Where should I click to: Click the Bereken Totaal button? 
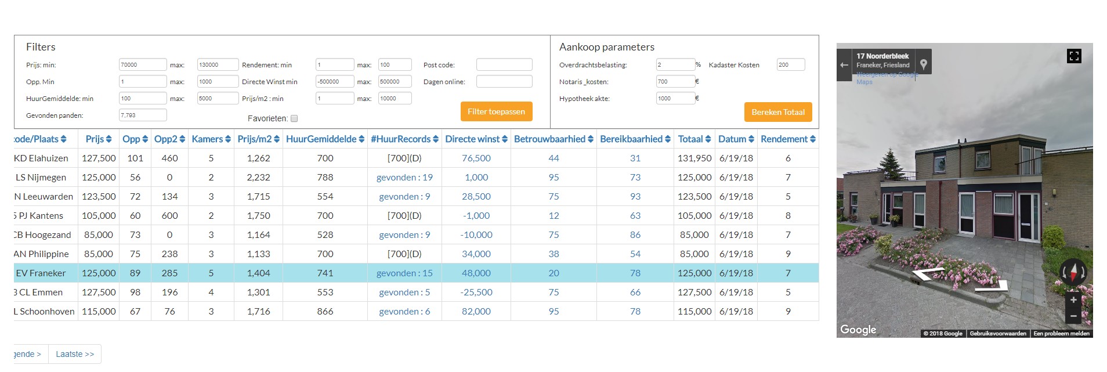coord(777,112)
